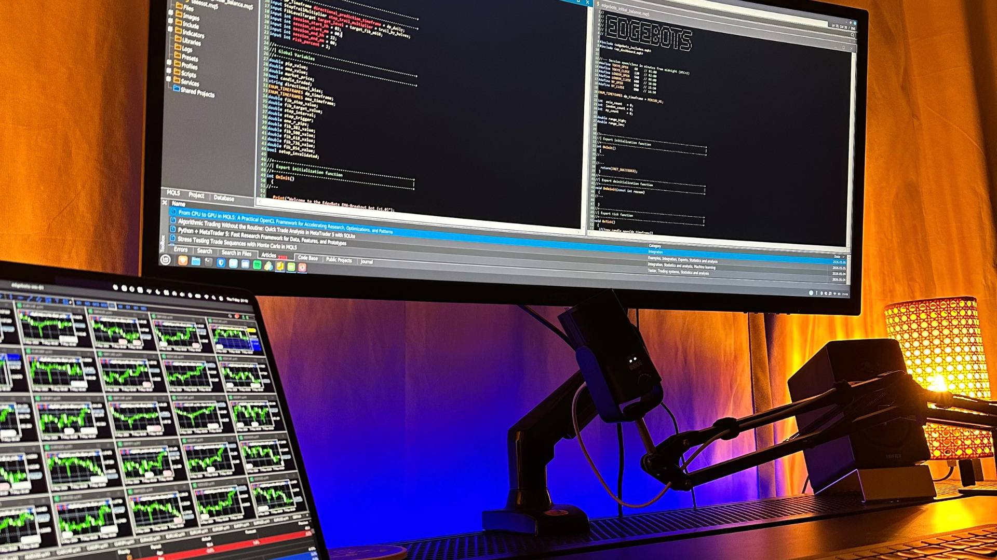Sort articles by the Name column header
The image size is (997, 560).
point(179,204)
